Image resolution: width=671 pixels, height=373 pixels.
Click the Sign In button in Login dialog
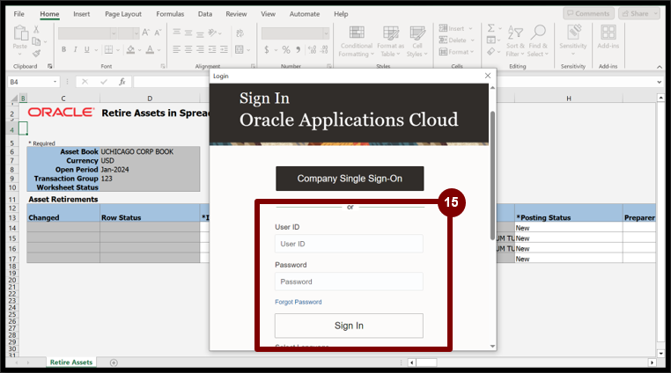click(x=349, y=325)
